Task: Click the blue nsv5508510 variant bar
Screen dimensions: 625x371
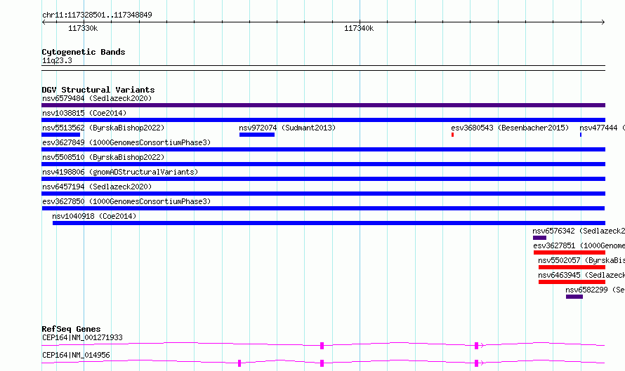Action: [323, 164]
